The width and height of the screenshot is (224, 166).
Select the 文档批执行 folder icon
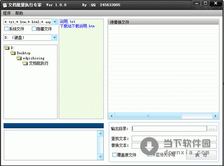[25, 63]
